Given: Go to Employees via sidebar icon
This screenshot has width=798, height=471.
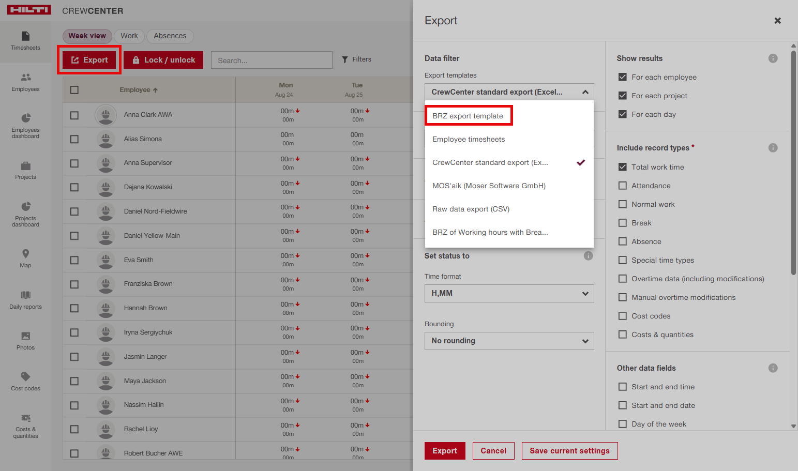Looking at the screenshot, I should pyautogui.click(x=25, y=78).
